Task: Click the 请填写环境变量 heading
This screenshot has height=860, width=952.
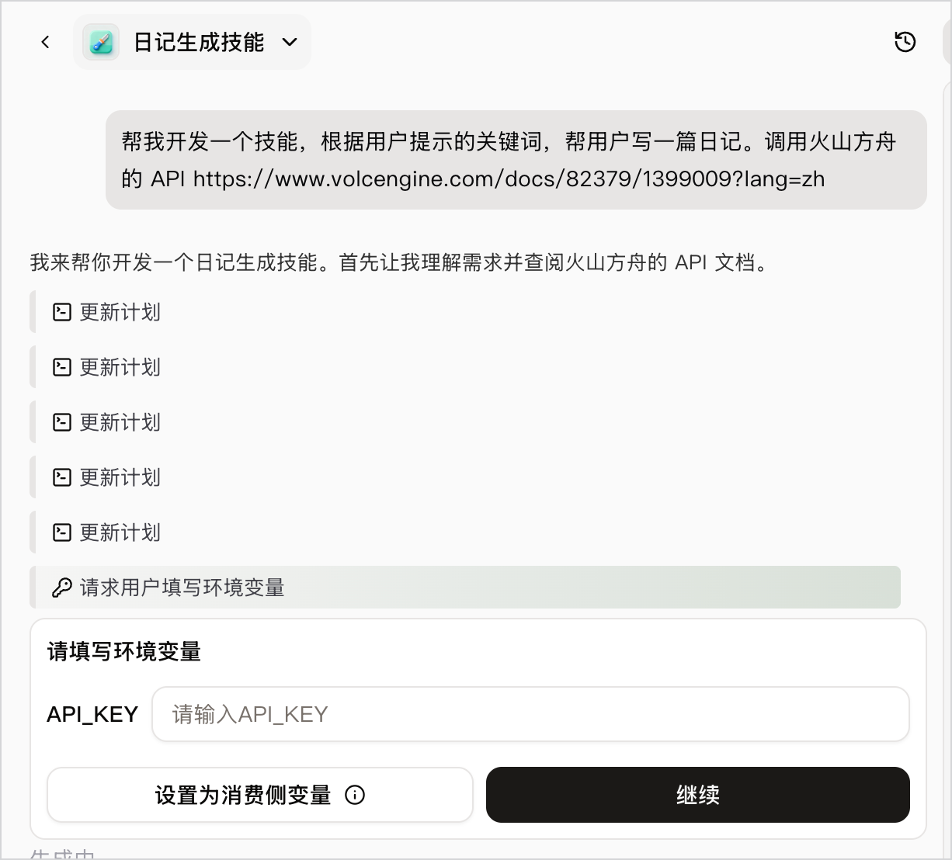Action: click(x=124, y=651)
